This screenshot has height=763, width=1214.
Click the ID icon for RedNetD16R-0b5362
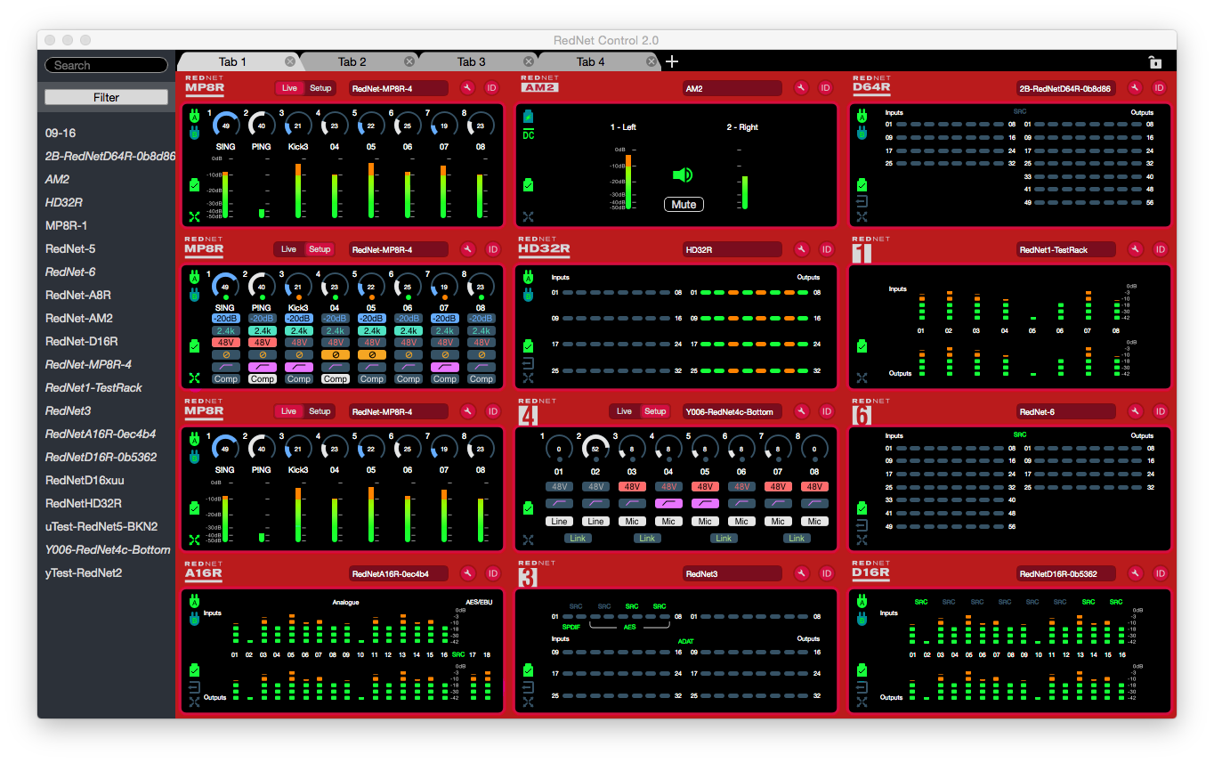pos(1159,573)
